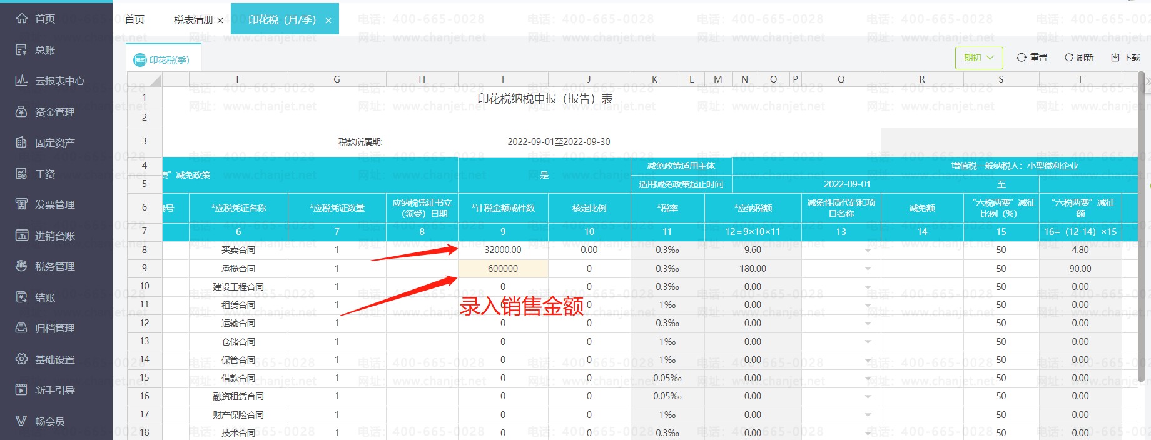
Task: Open 减免性质 dropdown for 建设工程合同 row
Action: [868, 287]
